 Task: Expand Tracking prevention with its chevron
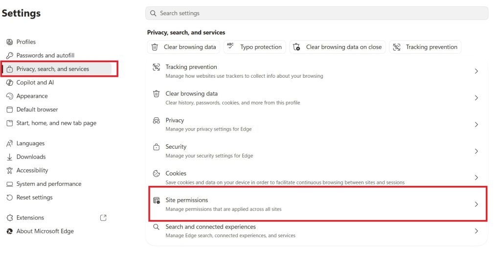click(x=476, y=71)
